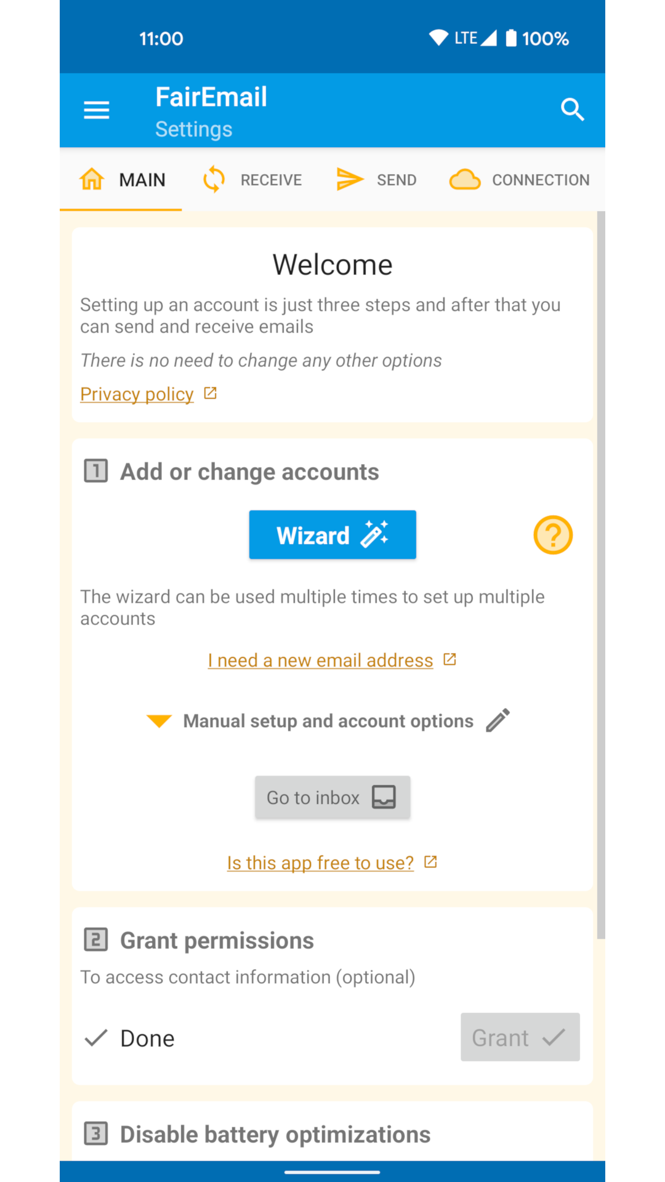Switch to the RECEIVE tab
The height and width of the screenshot is (1182, 665).
pyautogui.click(x=252, y=179)
